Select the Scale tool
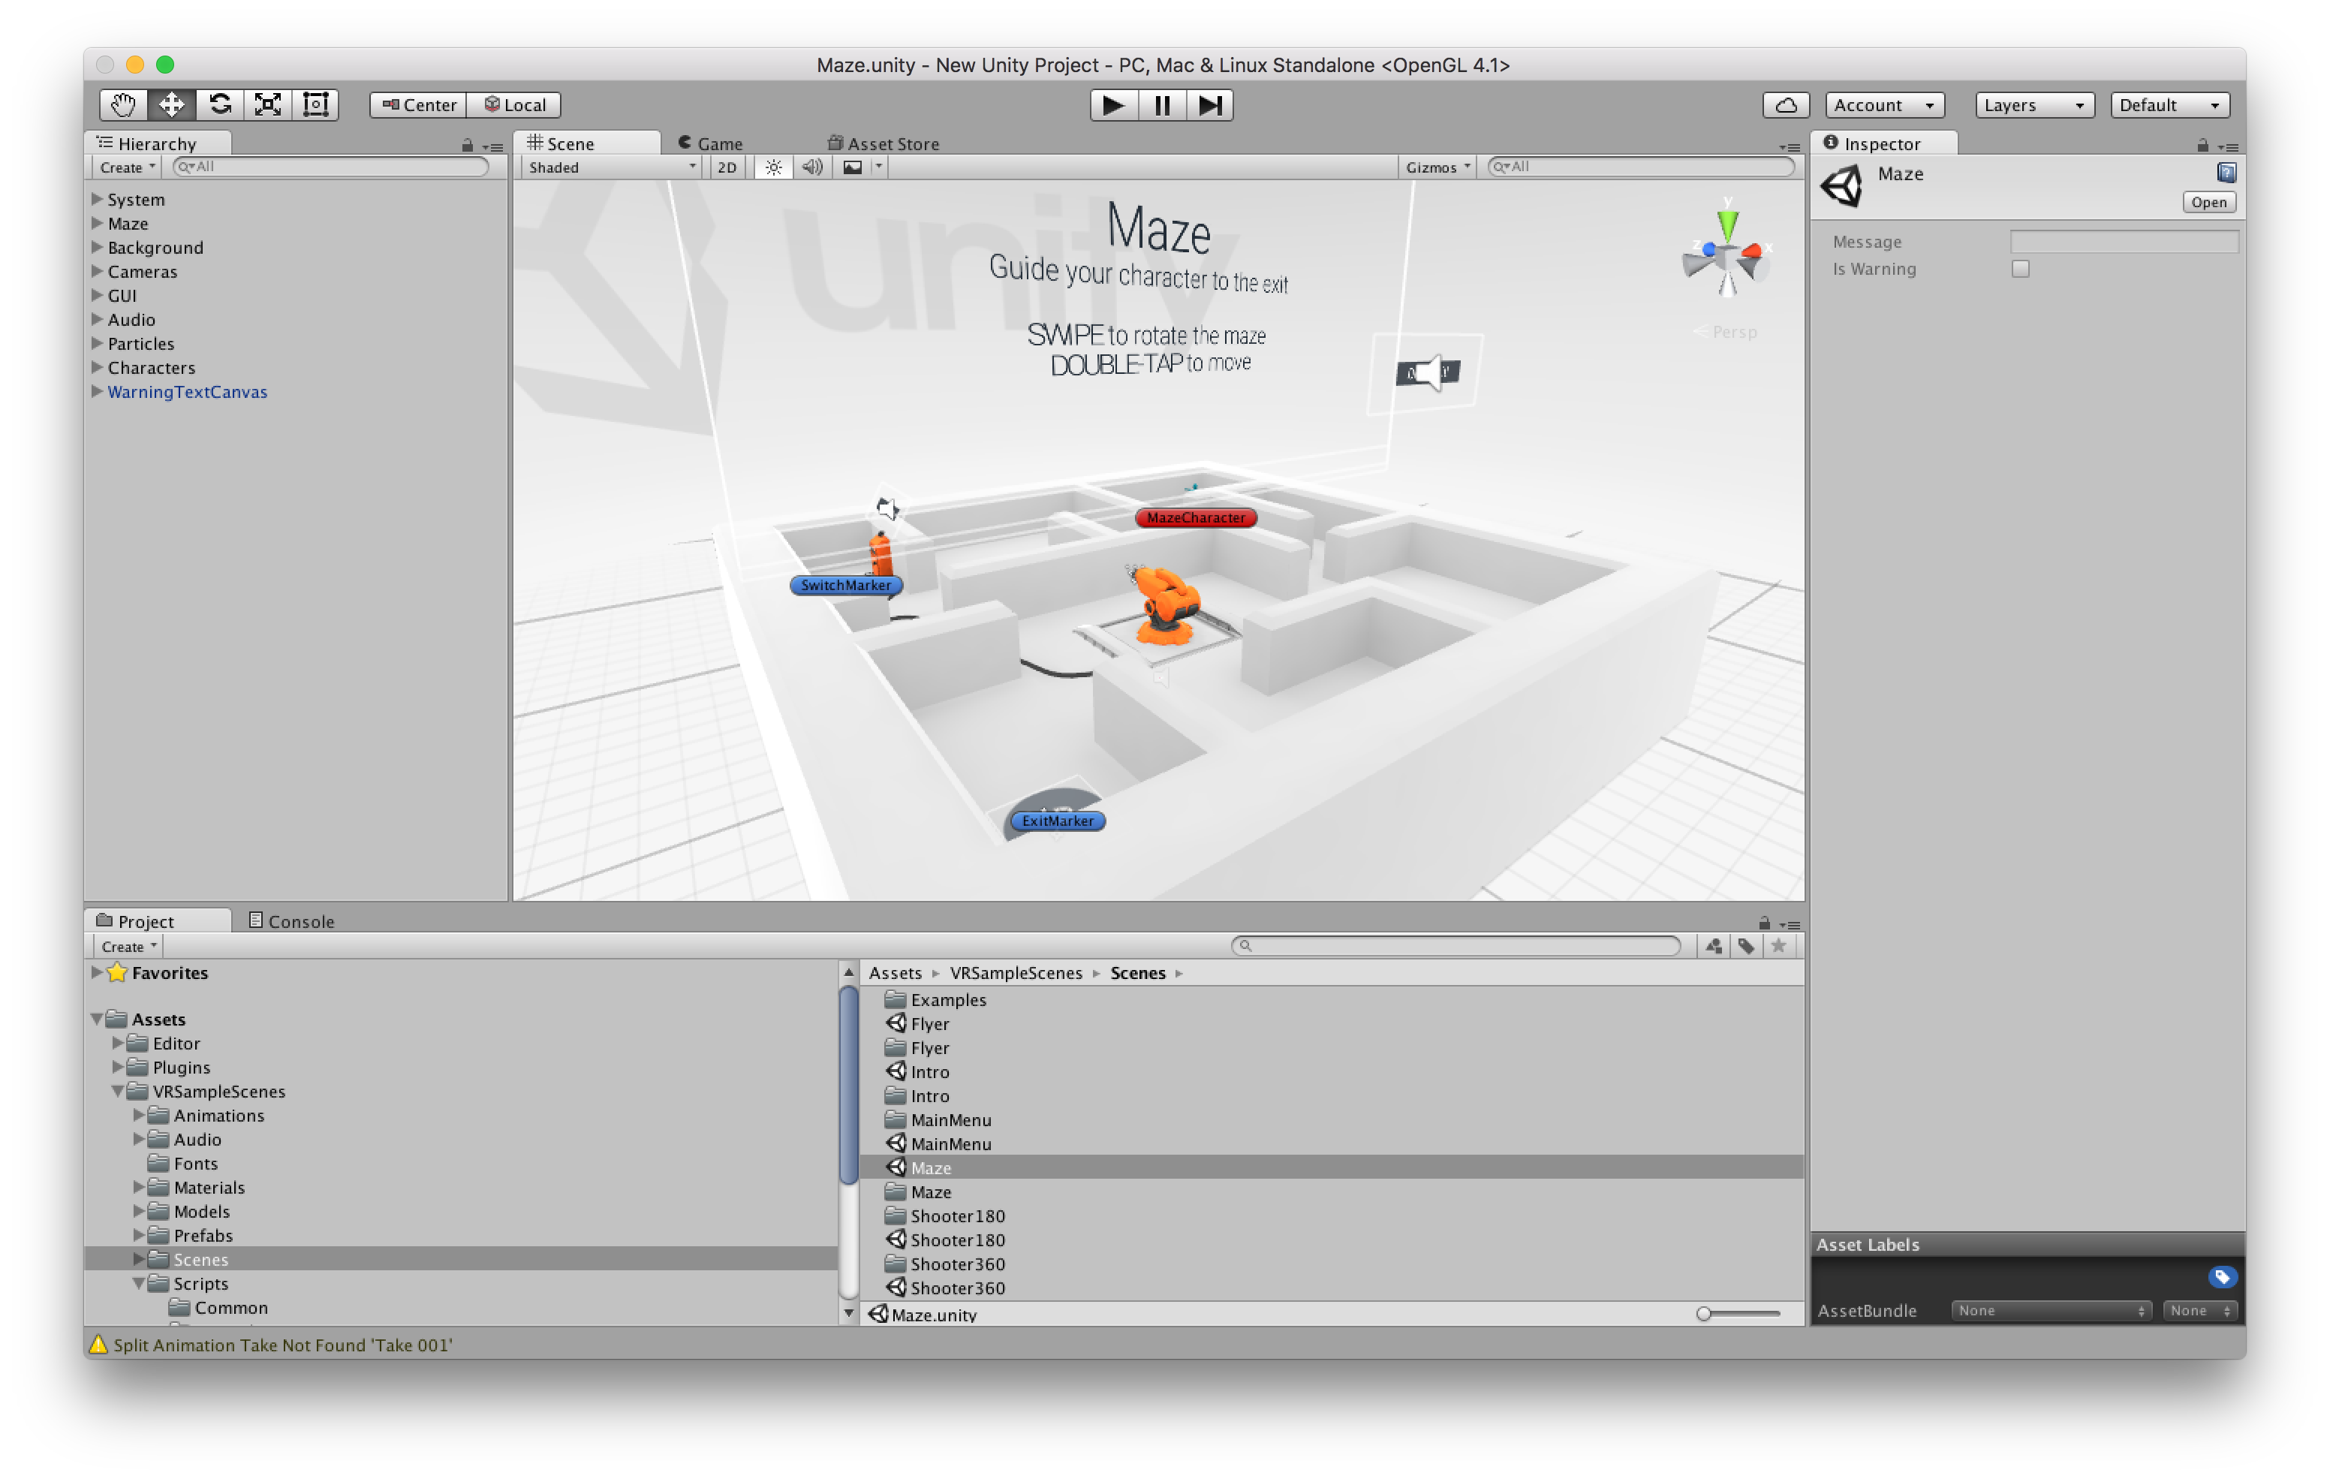The image size is (2330, 1479). pos(268,104)
